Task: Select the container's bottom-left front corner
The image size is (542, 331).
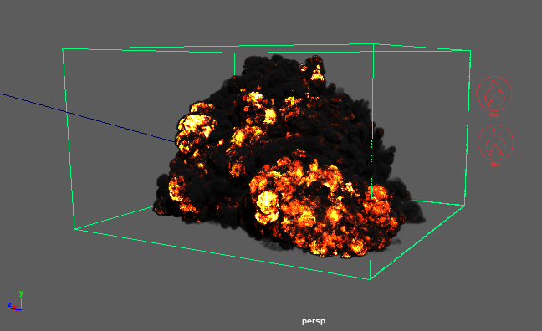Action: click(x=74, y=228)
